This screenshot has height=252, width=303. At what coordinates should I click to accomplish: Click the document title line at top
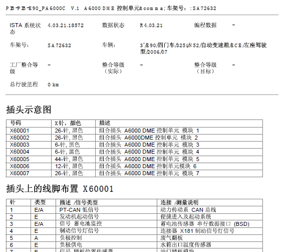pyautogui.click(x=111, y=9)
